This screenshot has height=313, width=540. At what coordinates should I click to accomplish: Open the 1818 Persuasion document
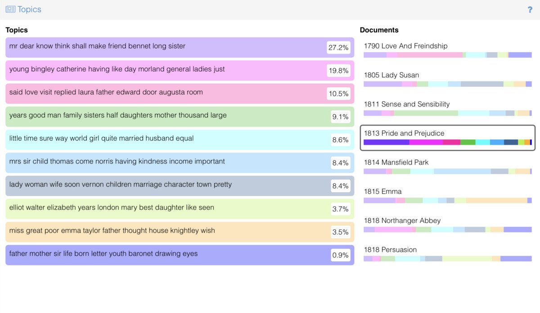(390, 250)
